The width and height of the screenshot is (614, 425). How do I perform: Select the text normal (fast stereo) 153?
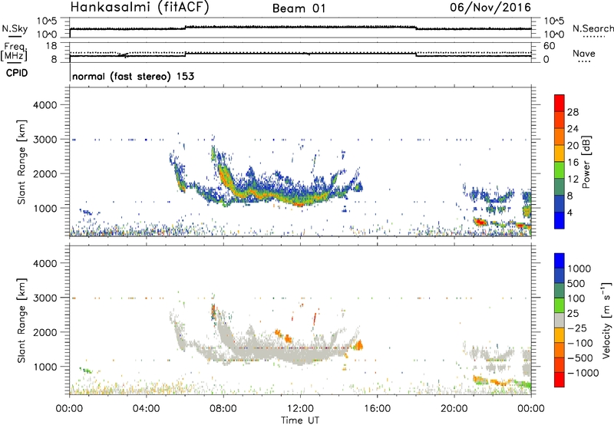pos(133,76)
